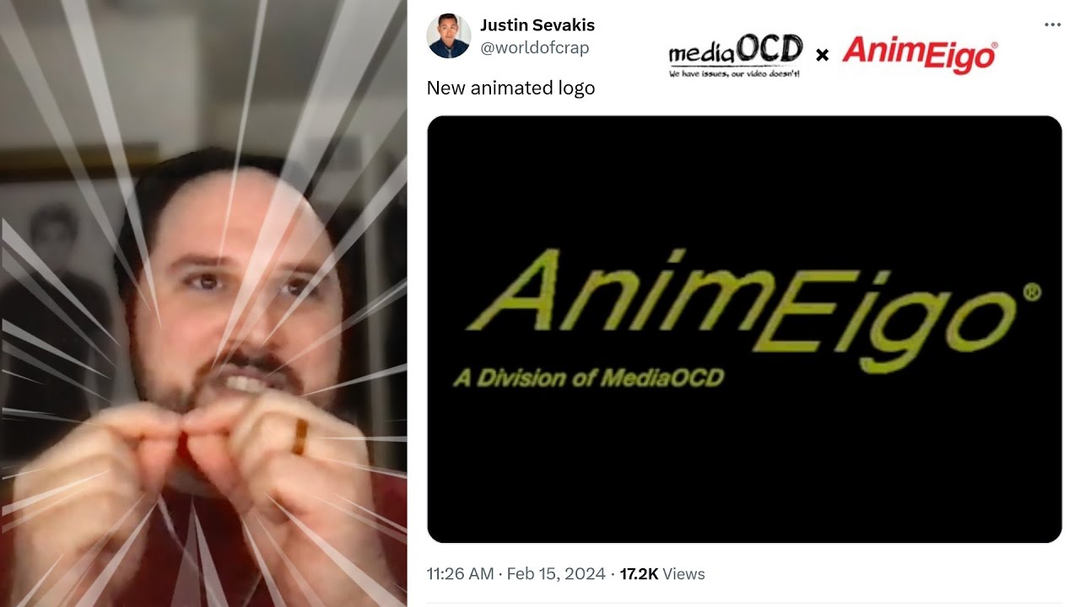The image size is (1080, 607).
Task: Click the registered mark on red AnimEigo logo
Action: pyautogui.click(x=993, y=45)
